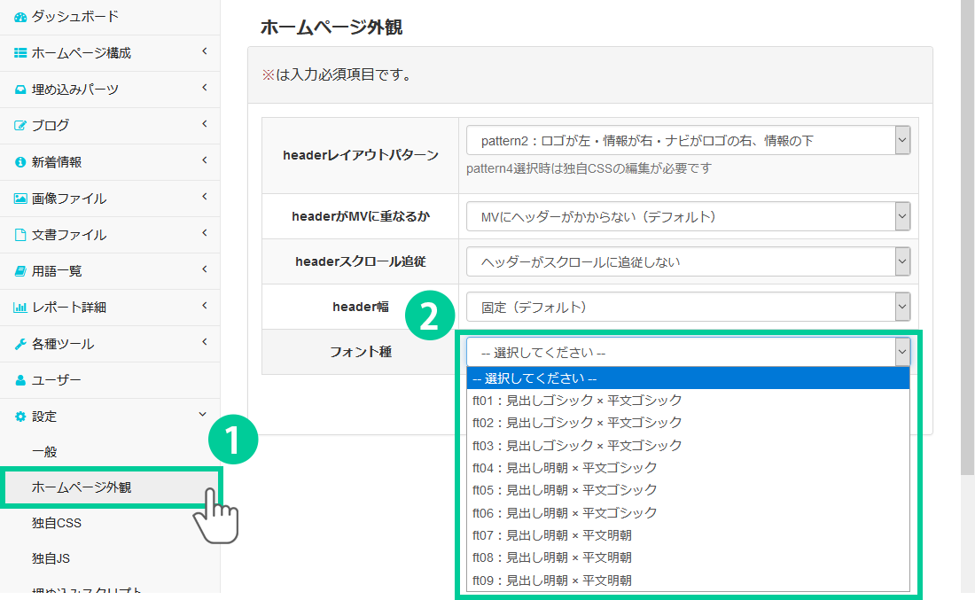Select ft01 Gothic font option
This screenshot has height=600, width=975.
[x=577, y=400]
